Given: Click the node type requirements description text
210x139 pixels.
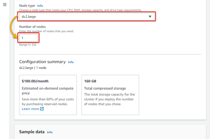Looking at the screenshot, I should [x=80, y=10].
